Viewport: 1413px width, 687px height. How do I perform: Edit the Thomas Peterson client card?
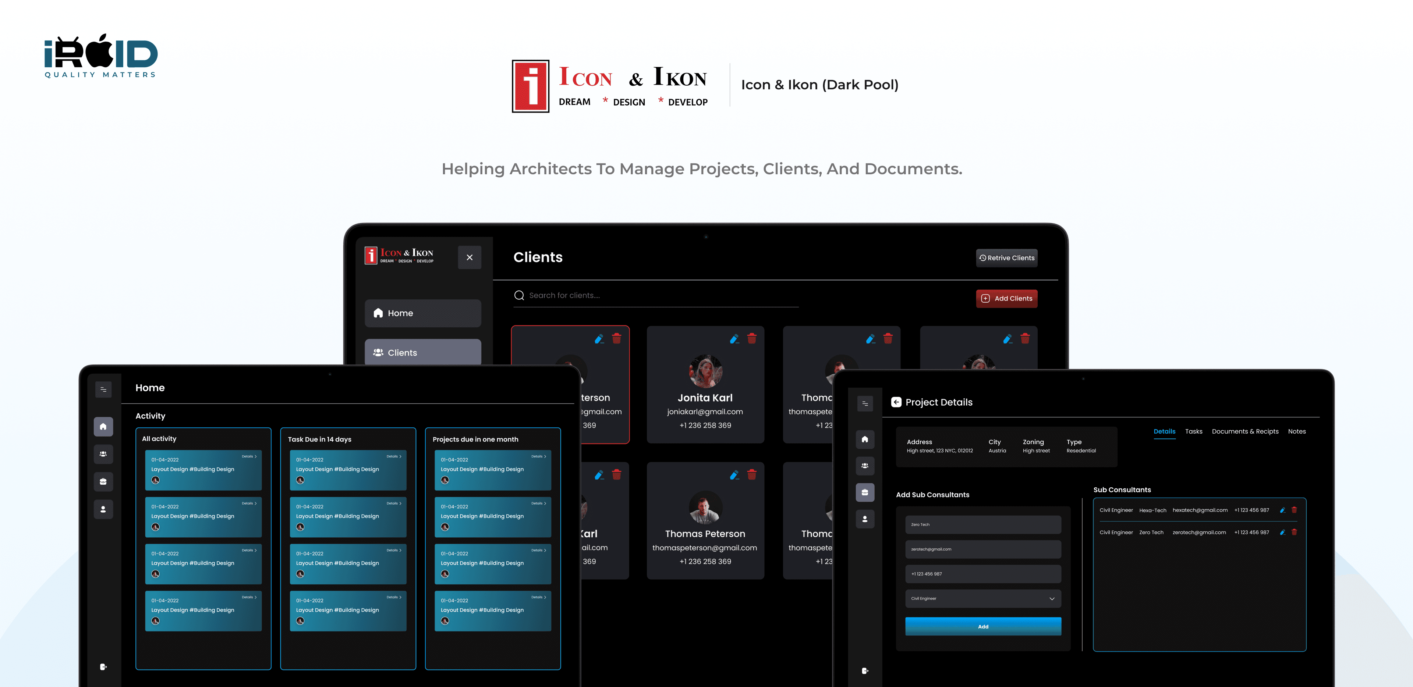click(734, 475)
